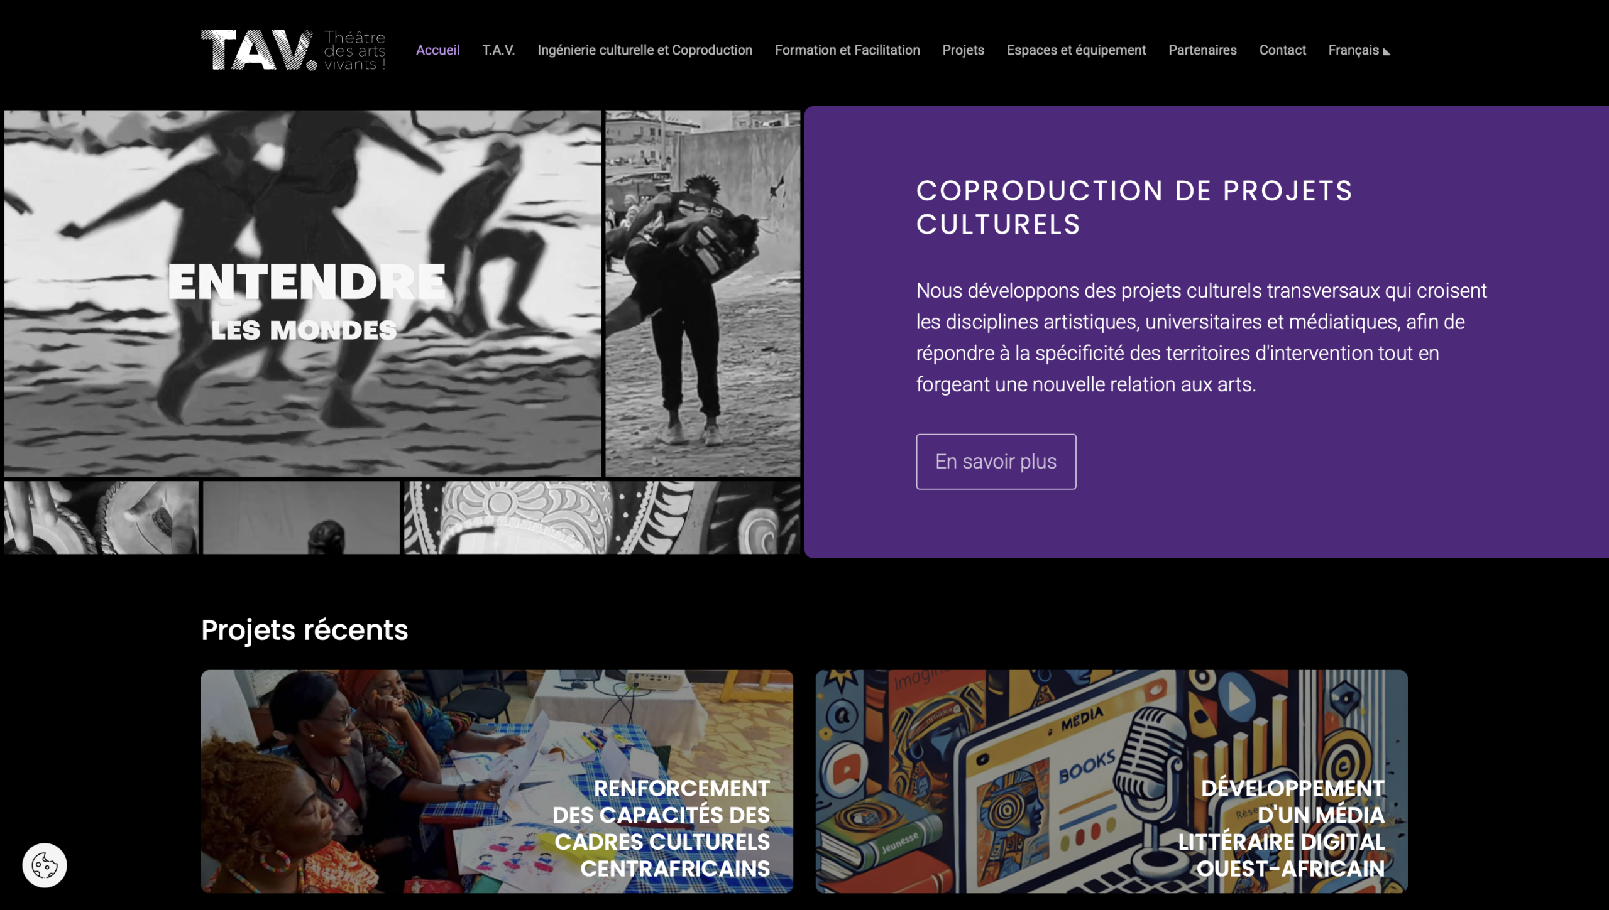Image resolution: width=1609 pixels, height=910 pixels.
Task: Open the Projets menu link
Action: click(963, 50)
